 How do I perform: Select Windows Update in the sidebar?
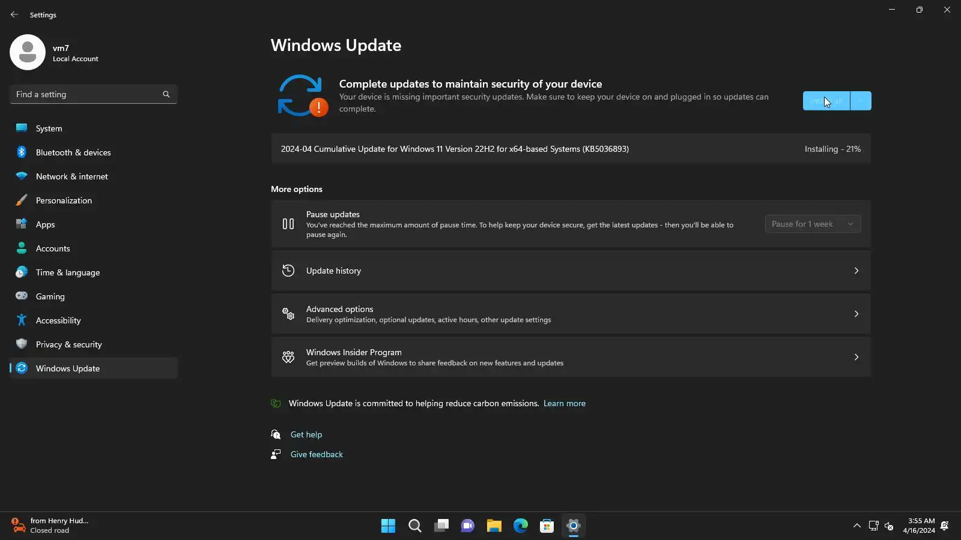pos(94,368)
